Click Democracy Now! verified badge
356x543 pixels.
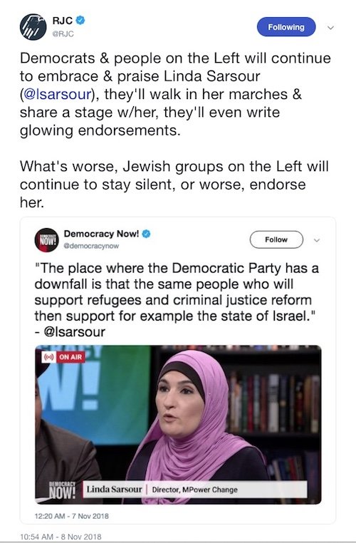point(147,234)
